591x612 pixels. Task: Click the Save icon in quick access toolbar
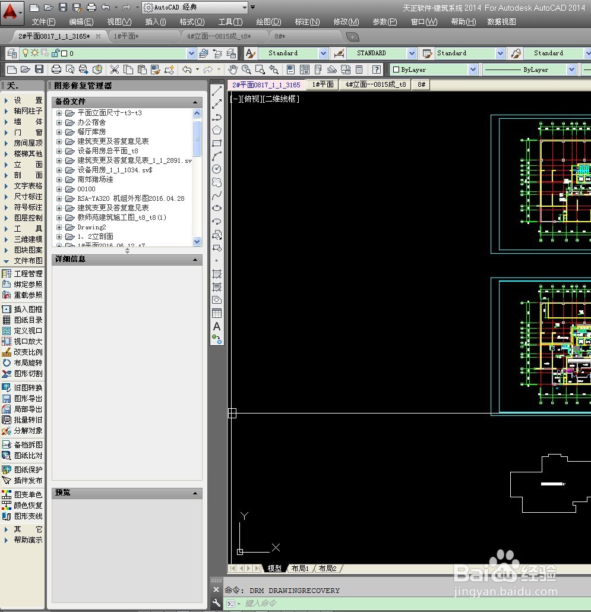[62, 7]
